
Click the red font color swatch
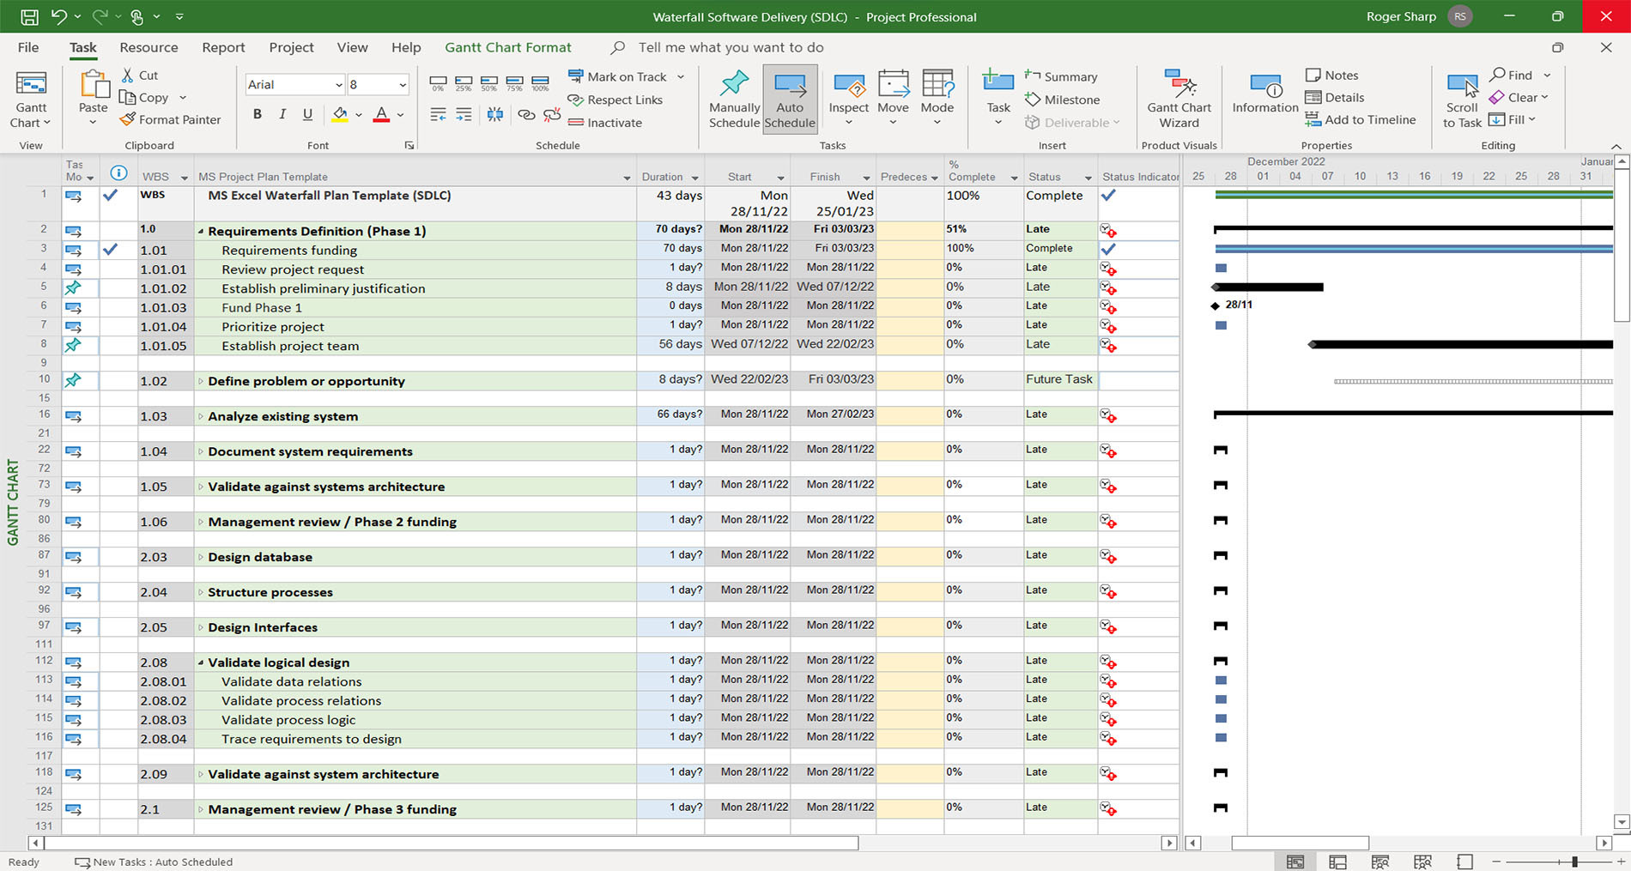click(382, 115)
